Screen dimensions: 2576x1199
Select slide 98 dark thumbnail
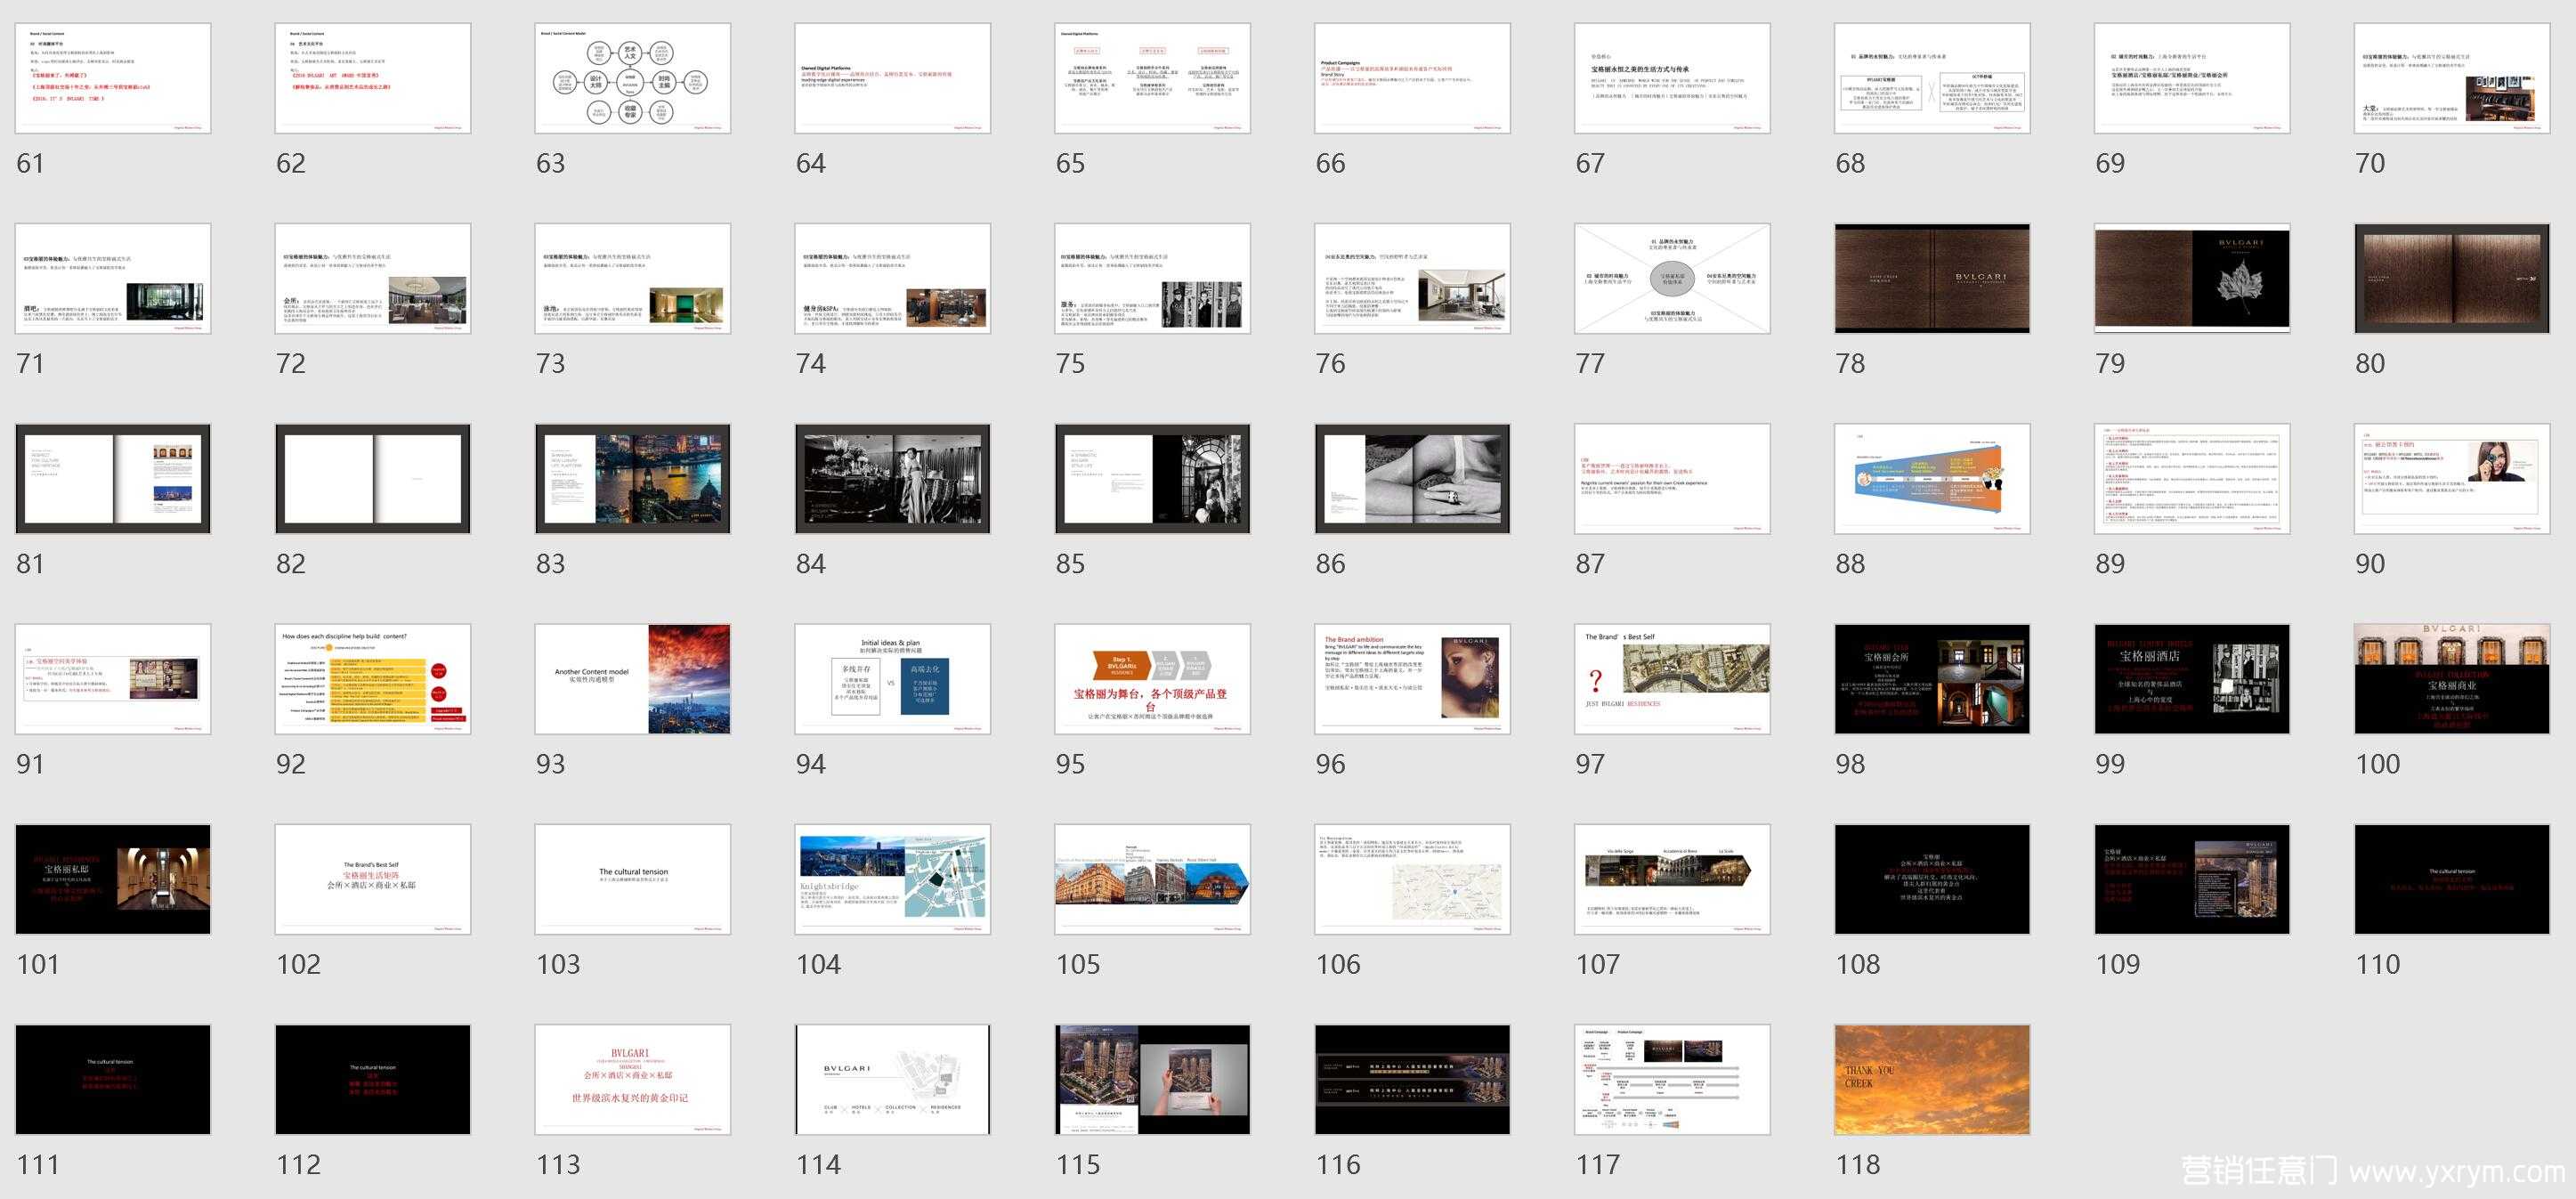point(1933,679)
